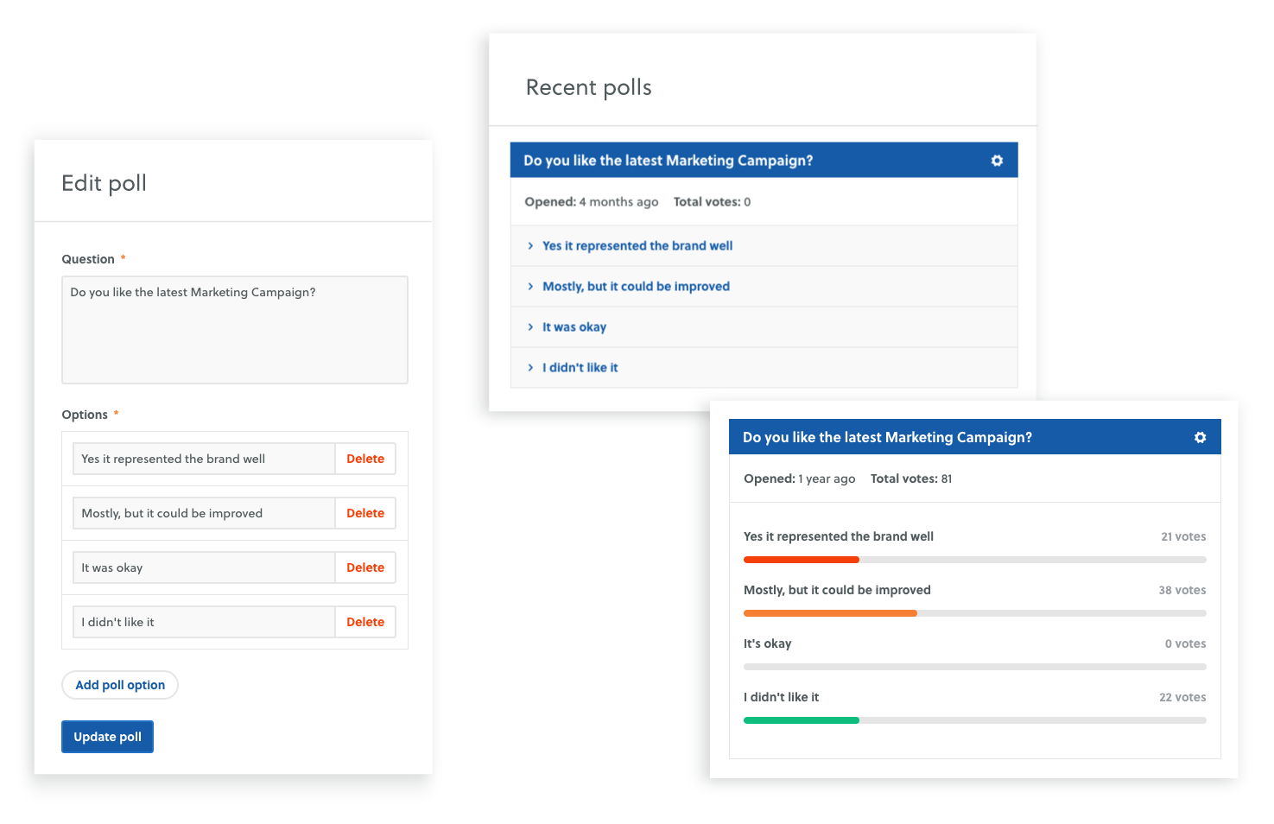This screenshot has width=1274, height=824.
Task: Edit the 'Yes it represented the brand well' field
Action: tap(204, 460)
